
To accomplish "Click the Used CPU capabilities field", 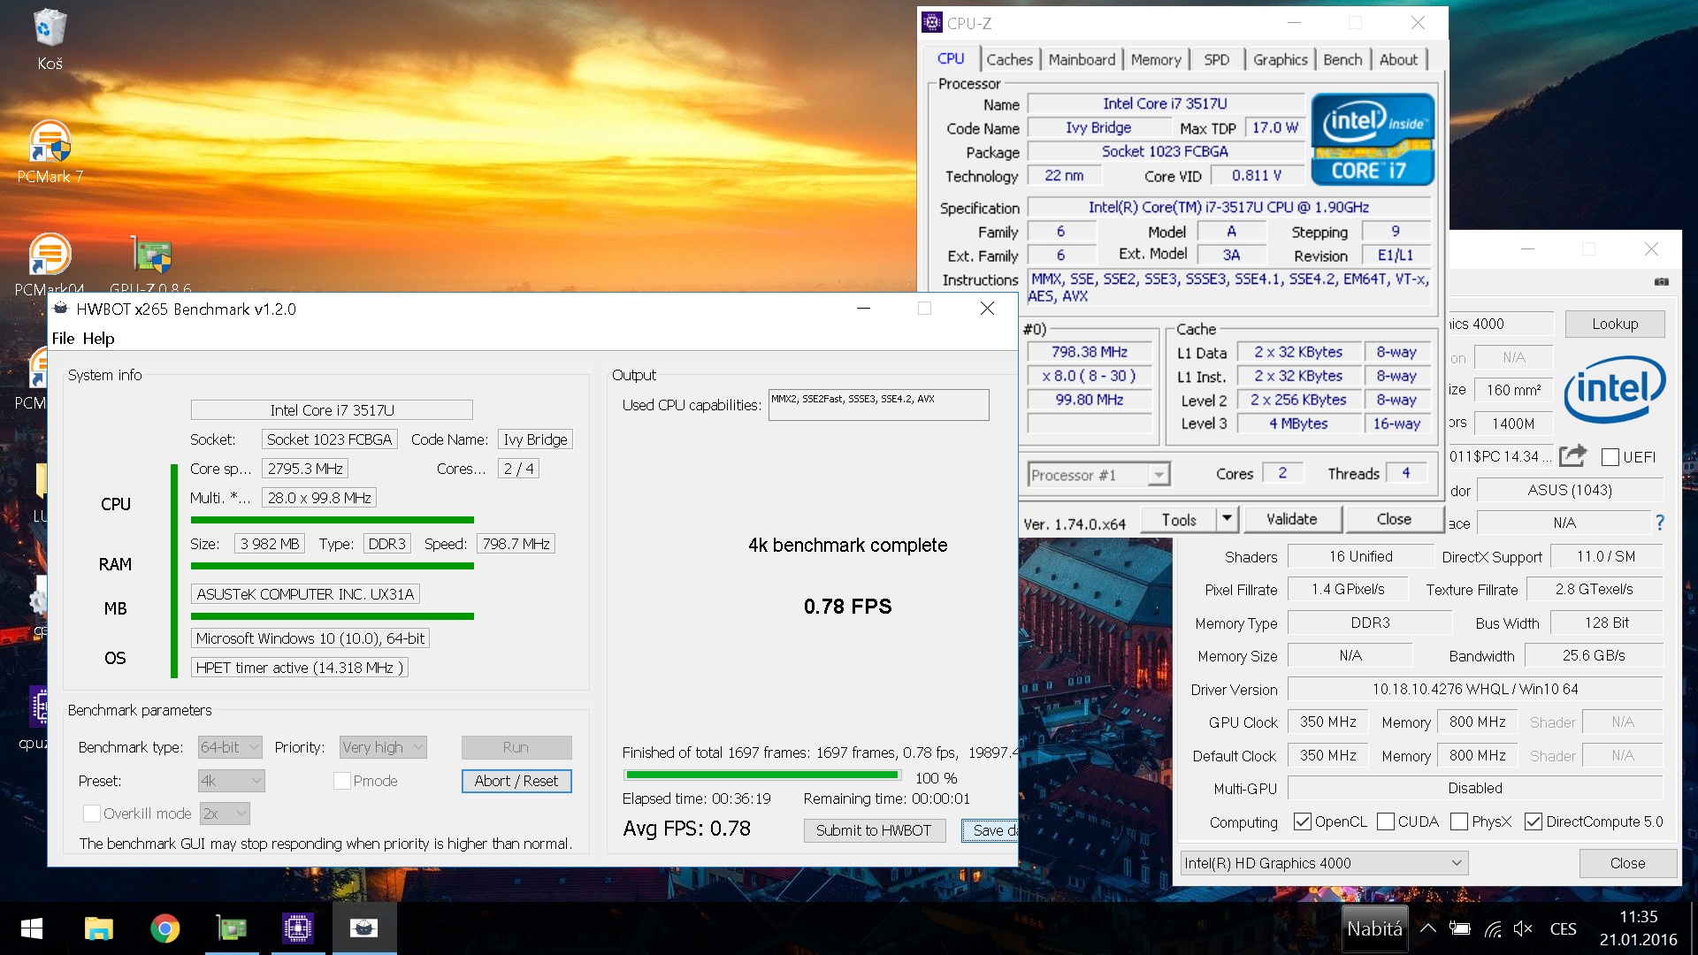I will pyautogui.click(x=878, y=405).
